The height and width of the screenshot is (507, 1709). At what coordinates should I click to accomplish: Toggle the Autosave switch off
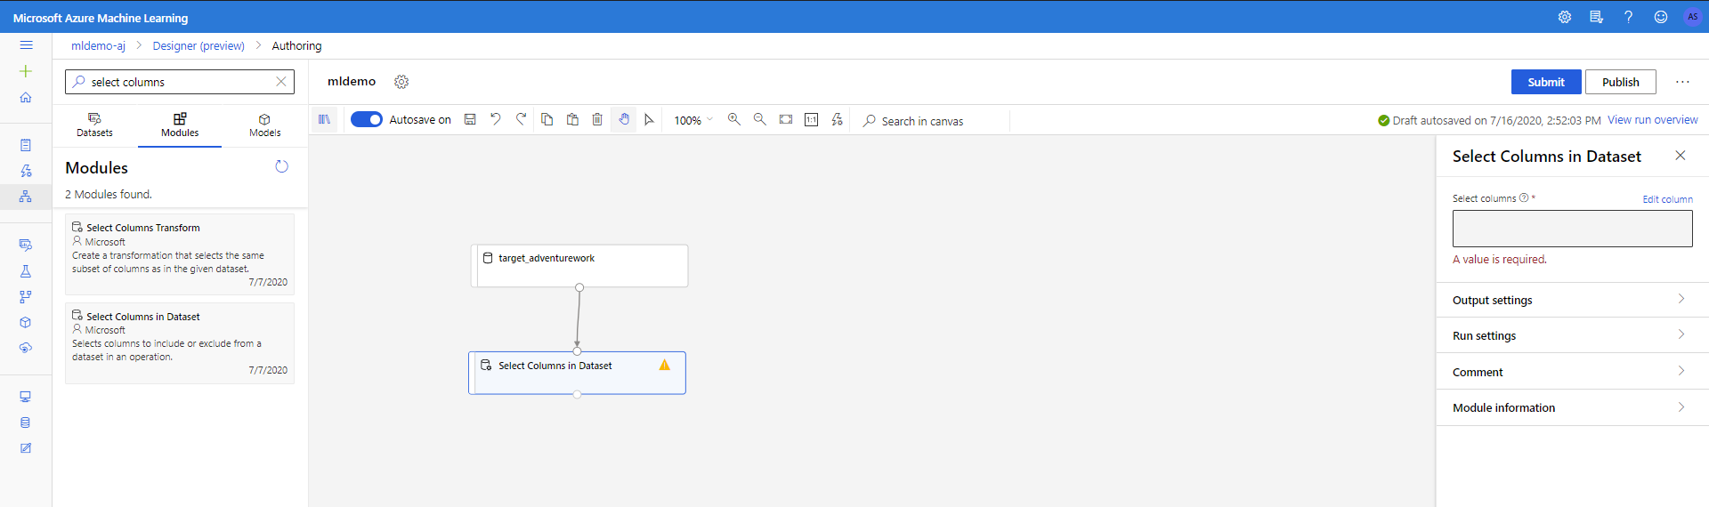coord(366,119)
